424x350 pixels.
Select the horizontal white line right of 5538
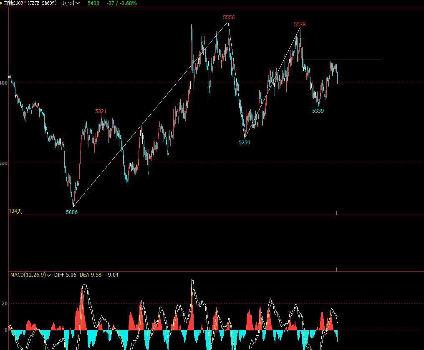coord(339,60)
